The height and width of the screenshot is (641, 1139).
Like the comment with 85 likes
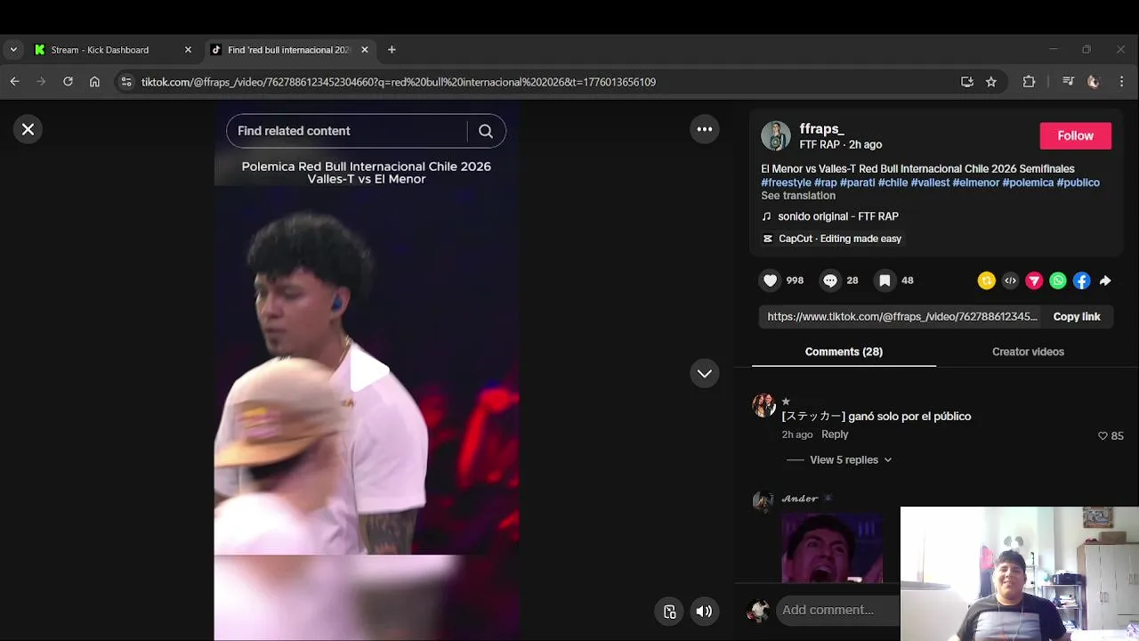pos(1103,436)
